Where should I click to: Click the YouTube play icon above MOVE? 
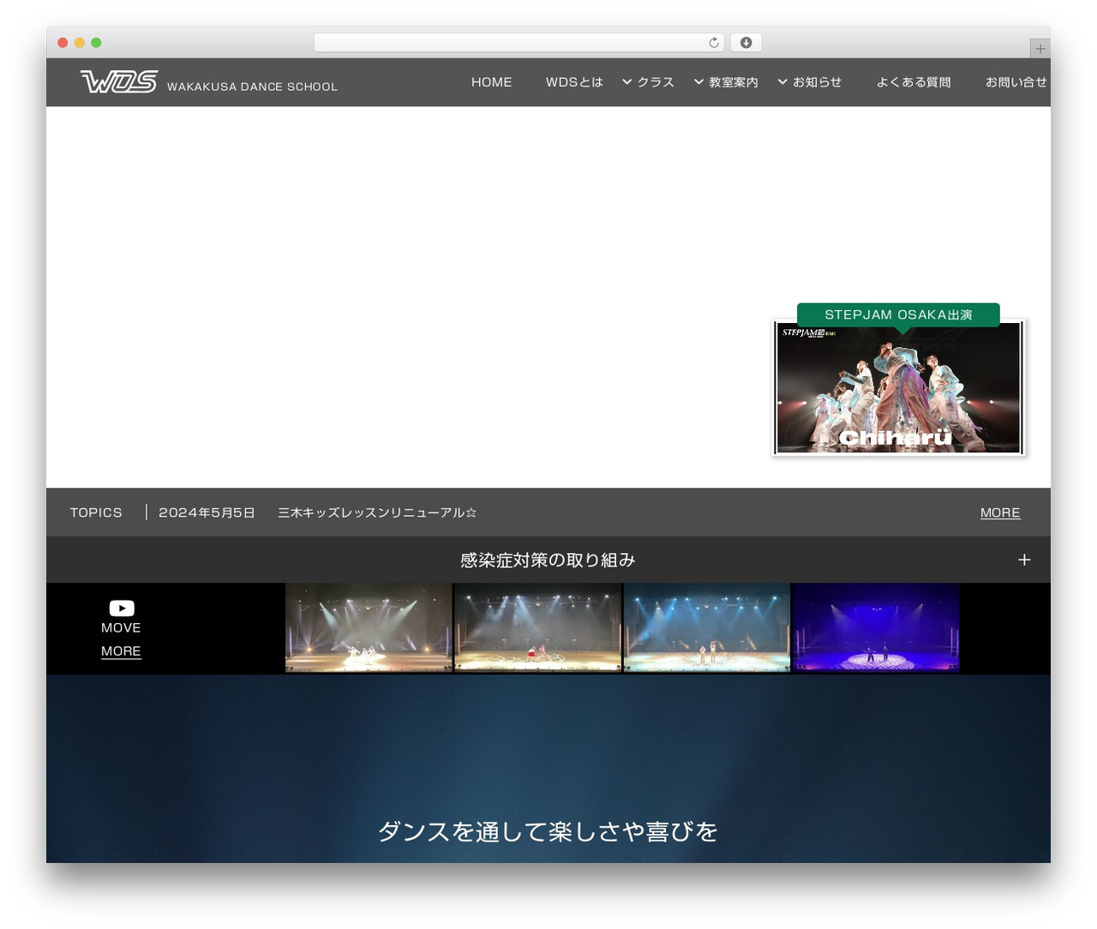click(122, 608)
